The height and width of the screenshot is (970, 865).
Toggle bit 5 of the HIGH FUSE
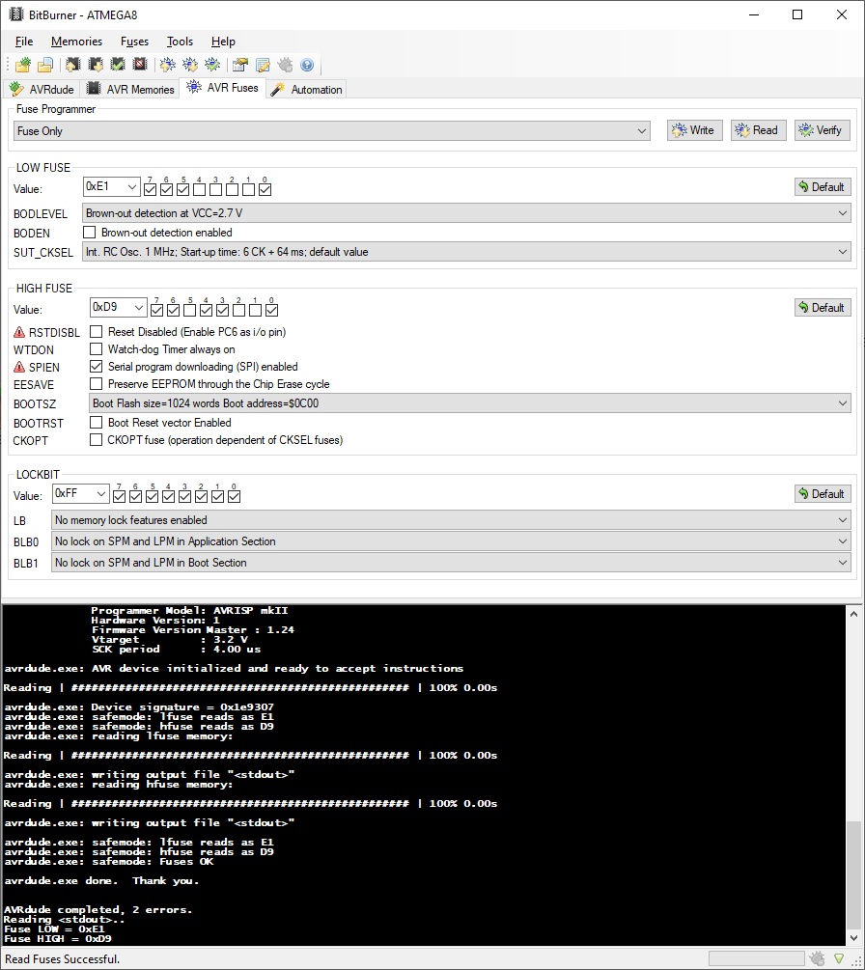pos(190,310)
